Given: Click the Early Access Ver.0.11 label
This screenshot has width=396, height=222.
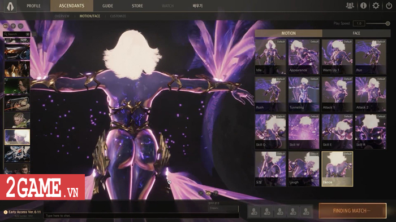Looking at the screenshot, I should (24, 212).
